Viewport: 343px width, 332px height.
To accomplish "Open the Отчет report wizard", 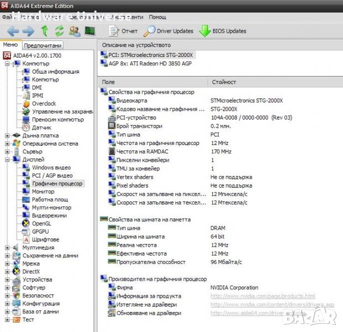I will (x=123, y=31).
